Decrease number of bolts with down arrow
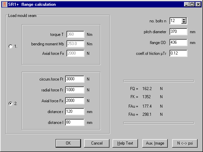This screenshot has height=152, width=203. tap(184, 22)
